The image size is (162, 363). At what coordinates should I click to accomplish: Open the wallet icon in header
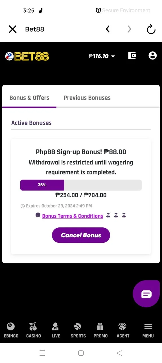[132, 56]
